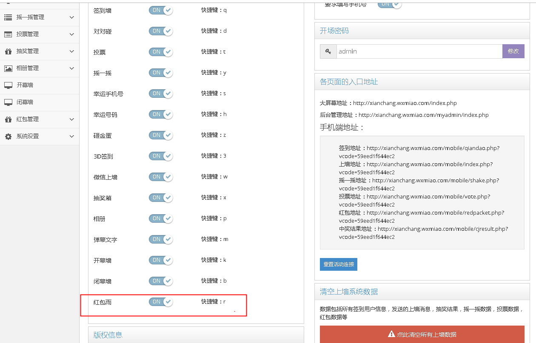This screenshot has height=343, width=536.
Task: Disable the 签到墙 toggle
Action: point(160,10)
